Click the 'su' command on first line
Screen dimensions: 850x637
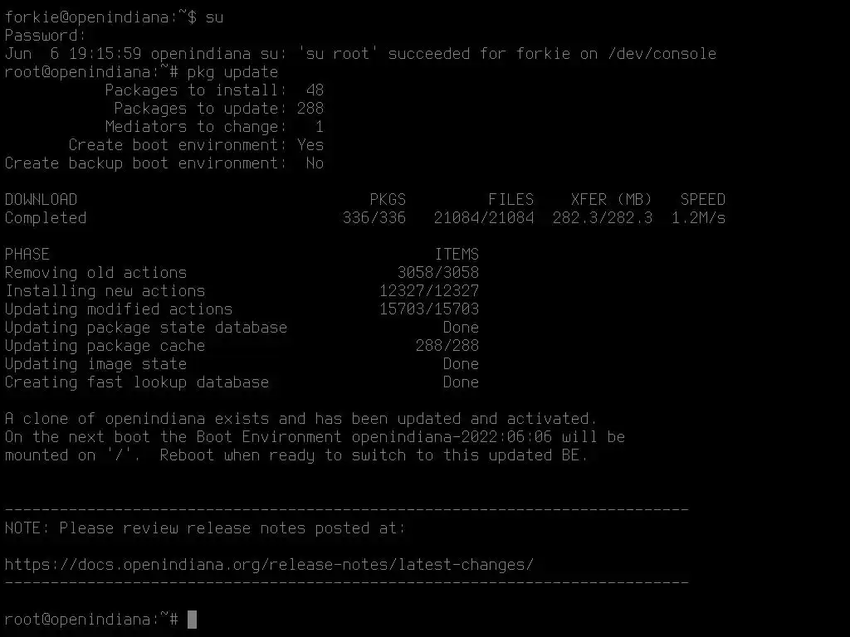click(215, 17)
